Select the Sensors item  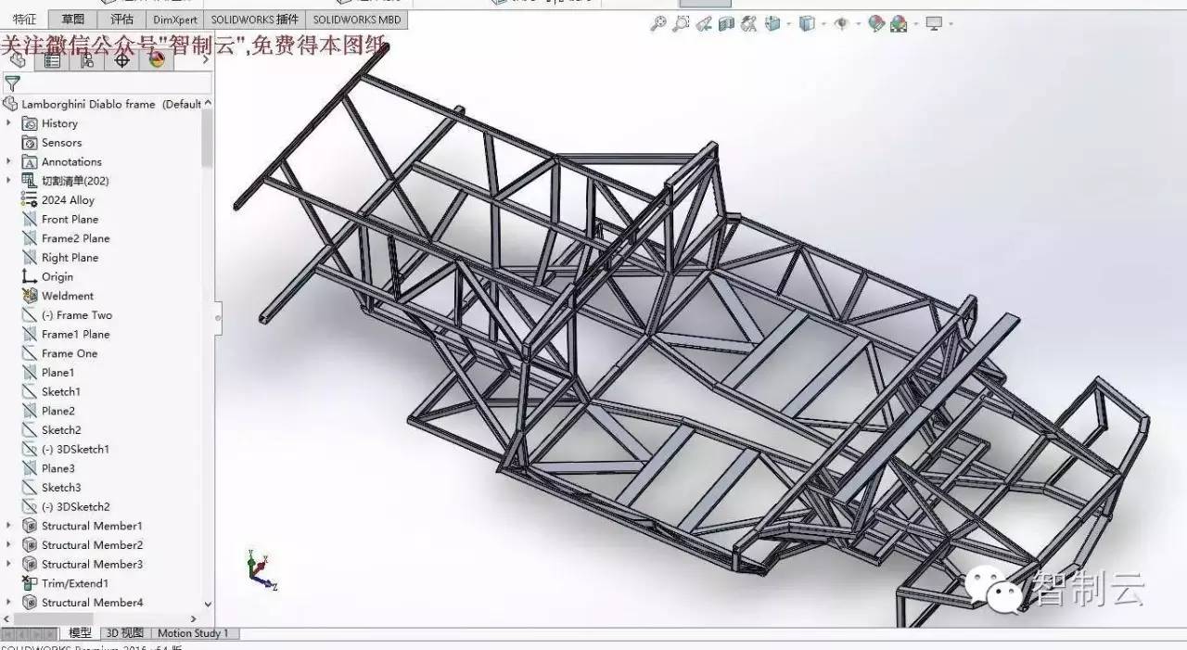[52, 143]
